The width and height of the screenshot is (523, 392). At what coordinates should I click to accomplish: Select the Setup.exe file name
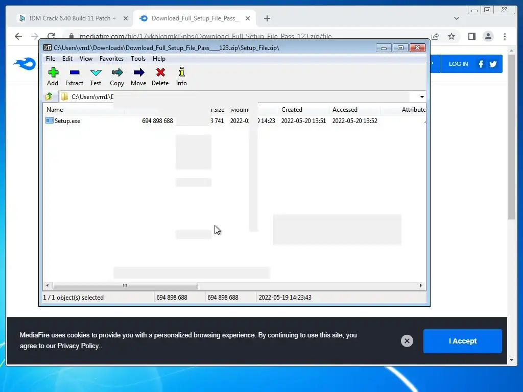click(67, 120)
